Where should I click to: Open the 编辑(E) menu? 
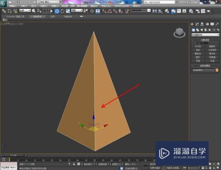pyautogui.click(x=13, y=6)
